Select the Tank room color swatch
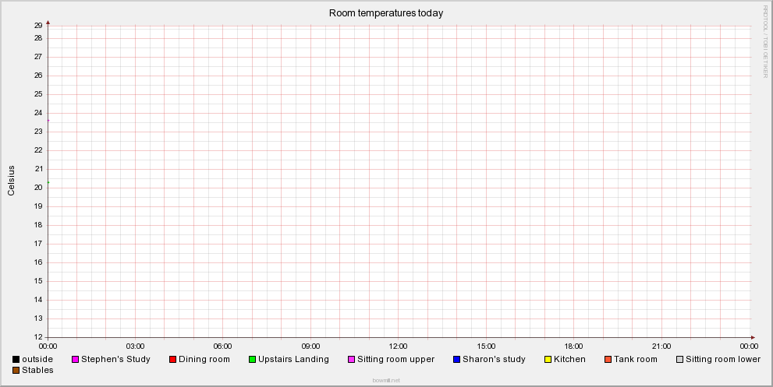 (608, 359)
